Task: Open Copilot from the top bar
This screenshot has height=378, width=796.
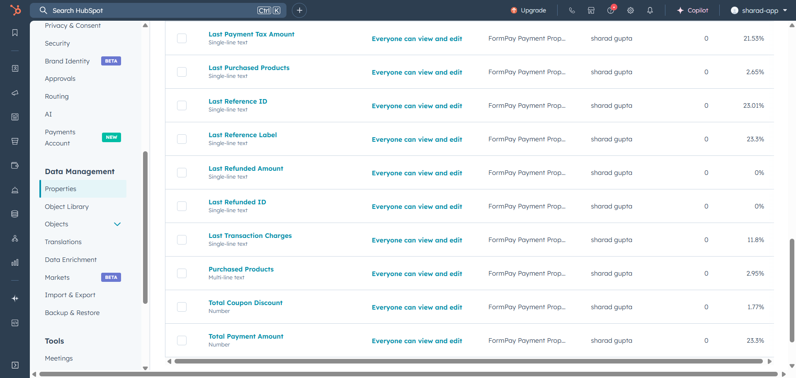Action: (x=692, y=10)
